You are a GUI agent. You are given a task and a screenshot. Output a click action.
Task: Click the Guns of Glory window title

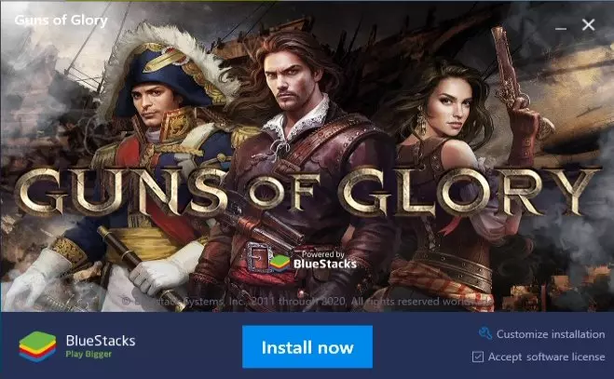61,20
